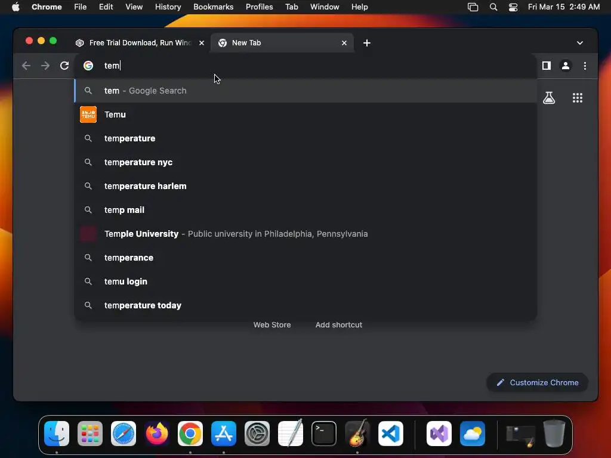Expand the tab search chevron
This screenshot has width=611, height=458.
[x=580, y=43]
